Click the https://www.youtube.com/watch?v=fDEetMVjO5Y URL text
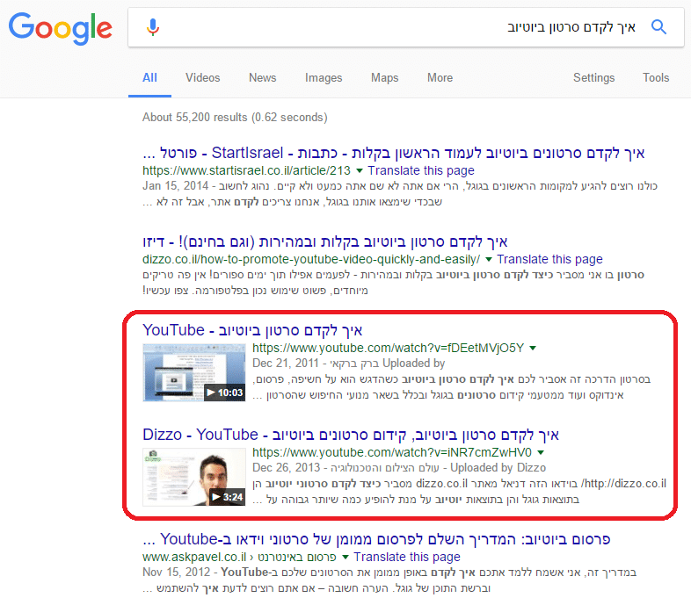 (389, 348)
